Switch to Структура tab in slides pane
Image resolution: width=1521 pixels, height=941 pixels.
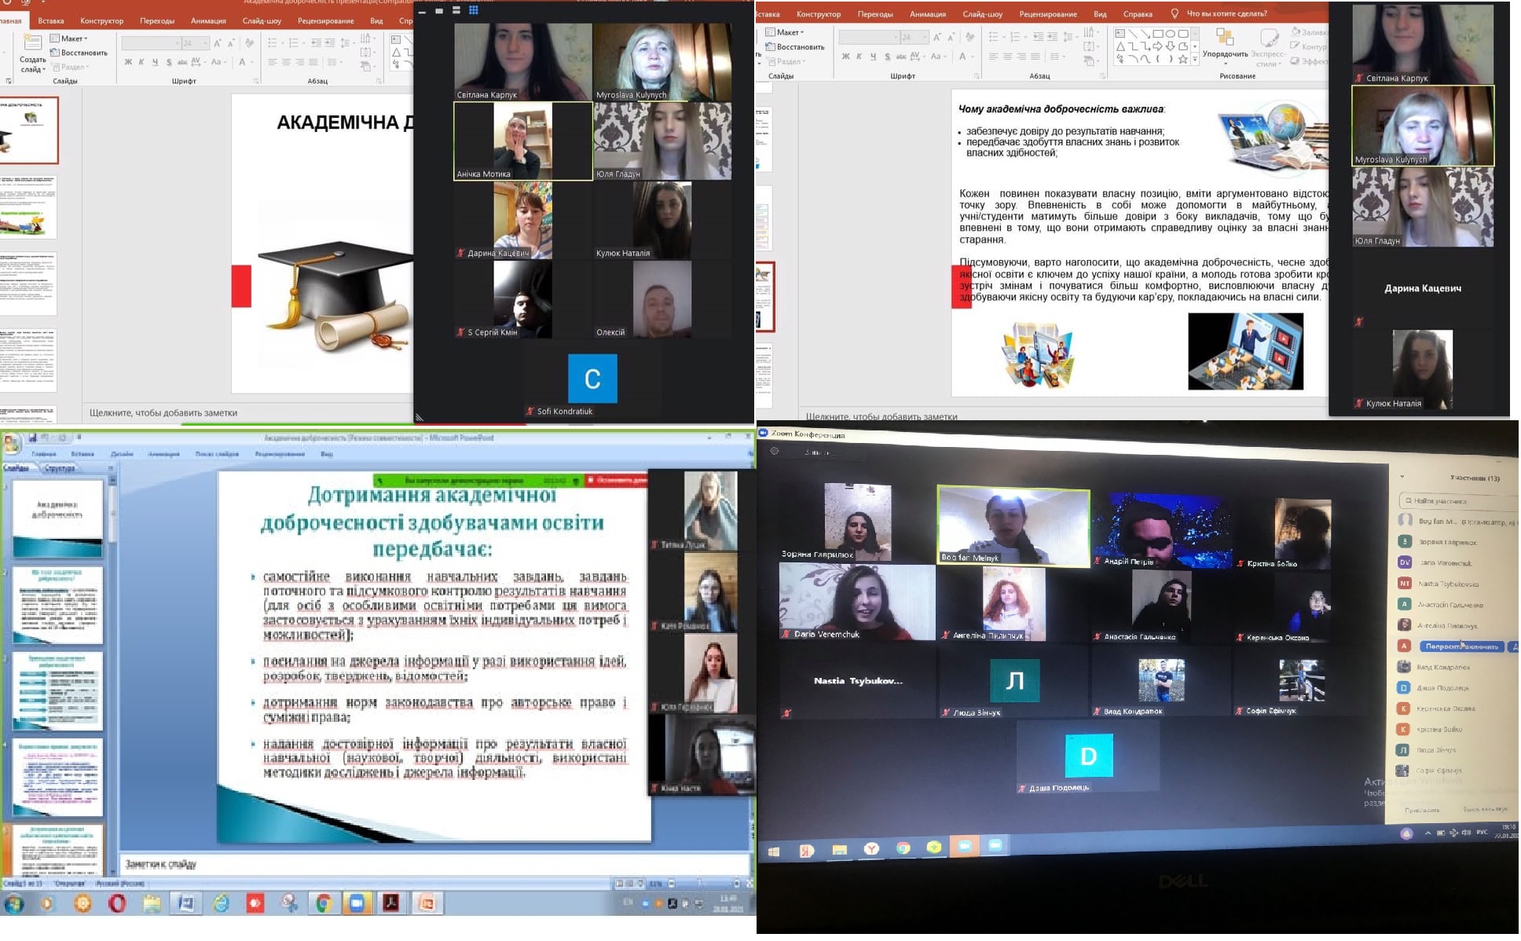[x=60, y=469]
